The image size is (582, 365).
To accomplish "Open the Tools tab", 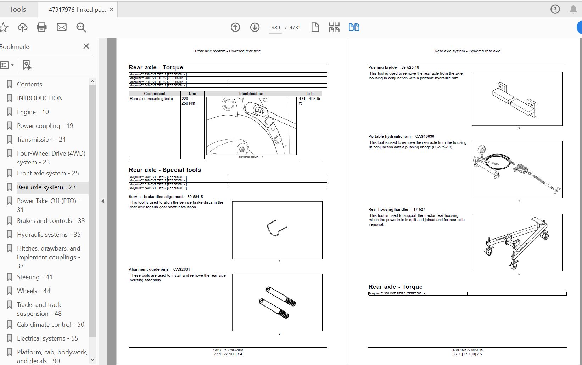I will (18, 9).
